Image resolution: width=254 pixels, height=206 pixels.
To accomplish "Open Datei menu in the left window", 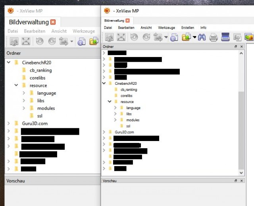I will [x=13, y=31].
